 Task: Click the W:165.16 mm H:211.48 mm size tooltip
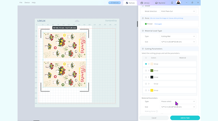tap(65, 28)
